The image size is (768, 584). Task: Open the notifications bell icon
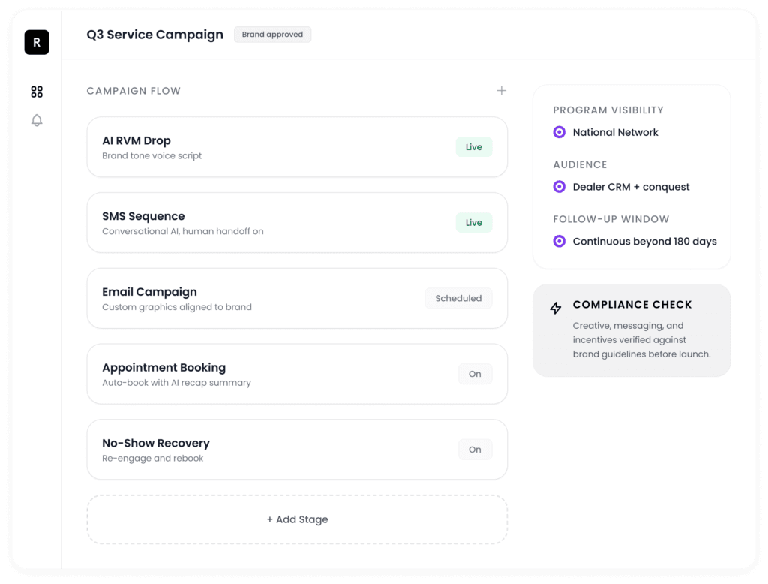(37, 120)
